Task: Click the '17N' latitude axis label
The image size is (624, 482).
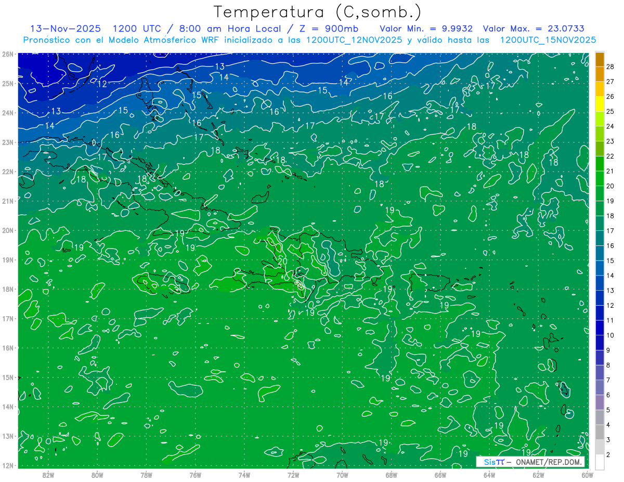Action: click(x=7, y=318)
